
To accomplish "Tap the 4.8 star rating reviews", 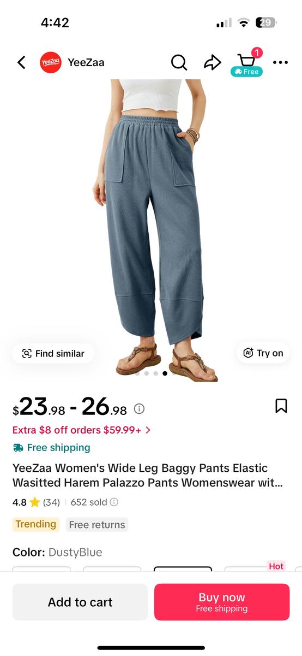I will pos(36,502).
